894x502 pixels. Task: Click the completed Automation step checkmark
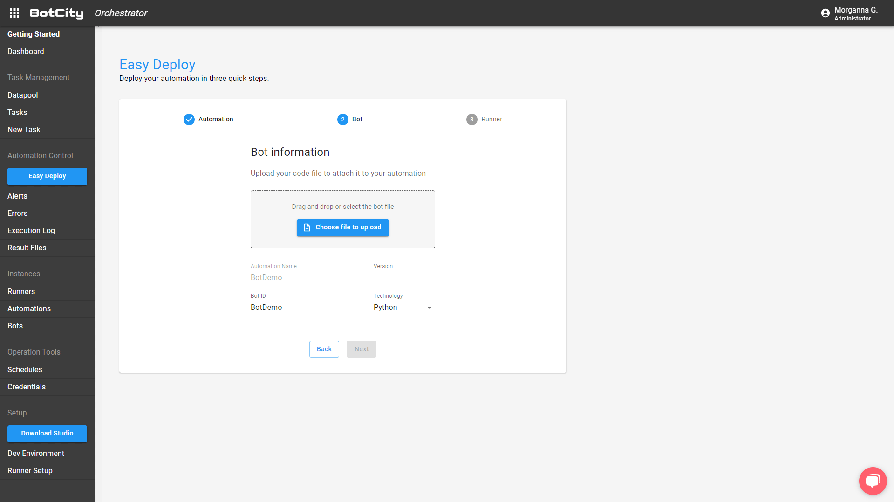pos(189,119)
